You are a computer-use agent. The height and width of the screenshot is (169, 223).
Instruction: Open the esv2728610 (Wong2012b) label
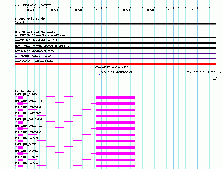tap(111, 67)
